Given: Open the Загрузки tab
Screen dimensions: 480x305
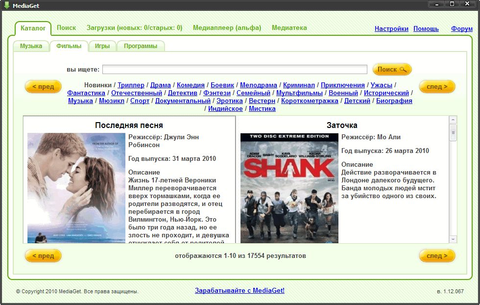Looking at the screenshot, I should (x=134, y=28).
